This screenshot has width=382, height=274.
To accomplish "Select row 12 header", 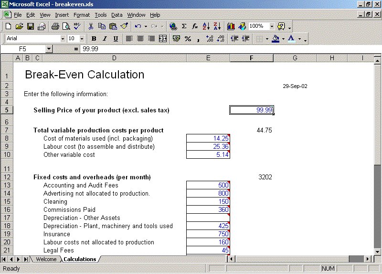I will coord(7,177).
